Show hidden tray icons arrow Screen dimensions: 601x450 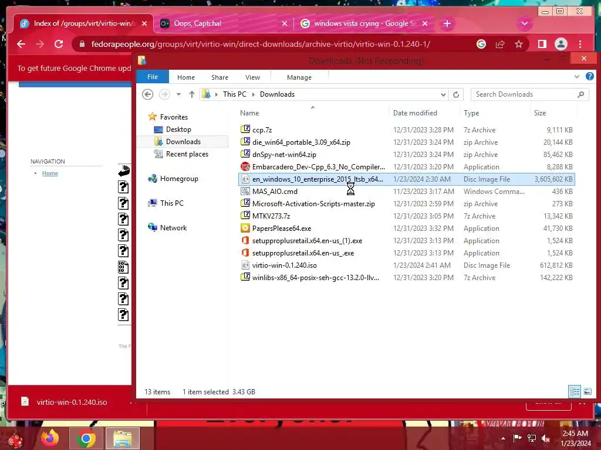[x=503, y=438]
